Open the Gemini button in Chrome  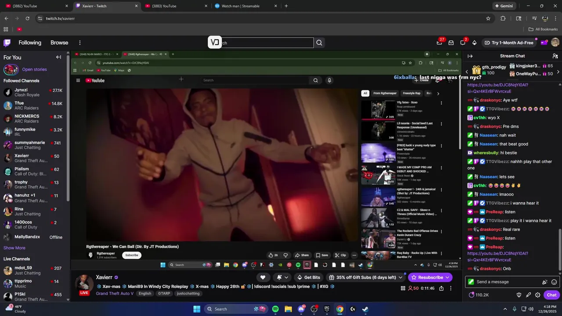pyautogui.click(x=504, y=6)
